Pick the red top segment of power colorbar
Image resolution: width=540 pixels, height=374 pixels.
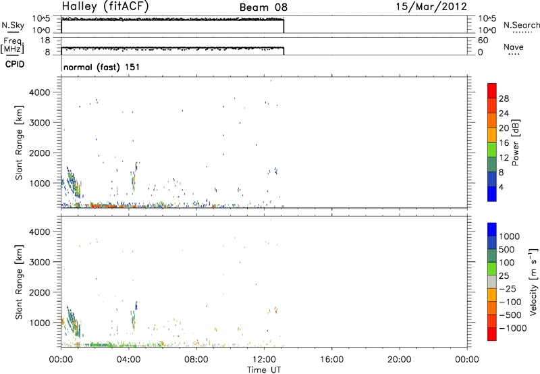tap(492, 90)
